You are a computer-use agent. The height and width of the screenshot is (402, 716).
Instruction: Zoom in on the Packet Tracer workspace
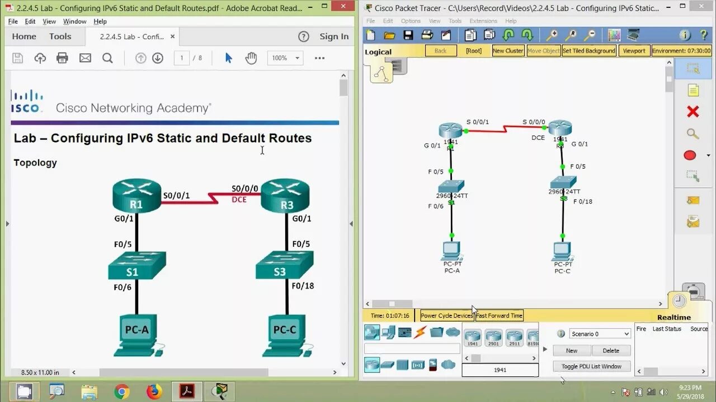552,35
